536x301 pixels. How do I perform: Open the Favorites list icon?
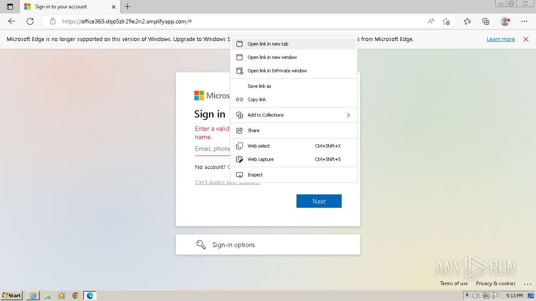tap(467, 21)
